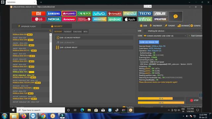Open the ASUS brand section
This screenshot has width=212, height=119.
(160, 14)
